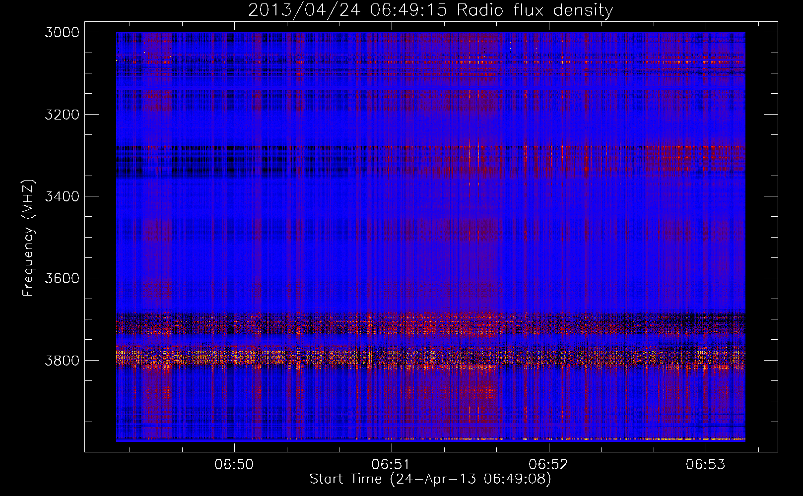The width and height of the screenshot is (803, 496).
Task: Click the 06:51 time axis label
Action: [391, 464]
